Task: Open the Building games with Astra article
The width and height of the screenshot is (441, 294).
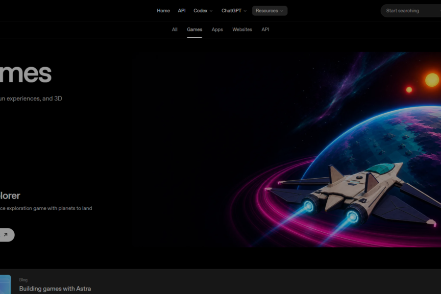Action: point(55,289)
